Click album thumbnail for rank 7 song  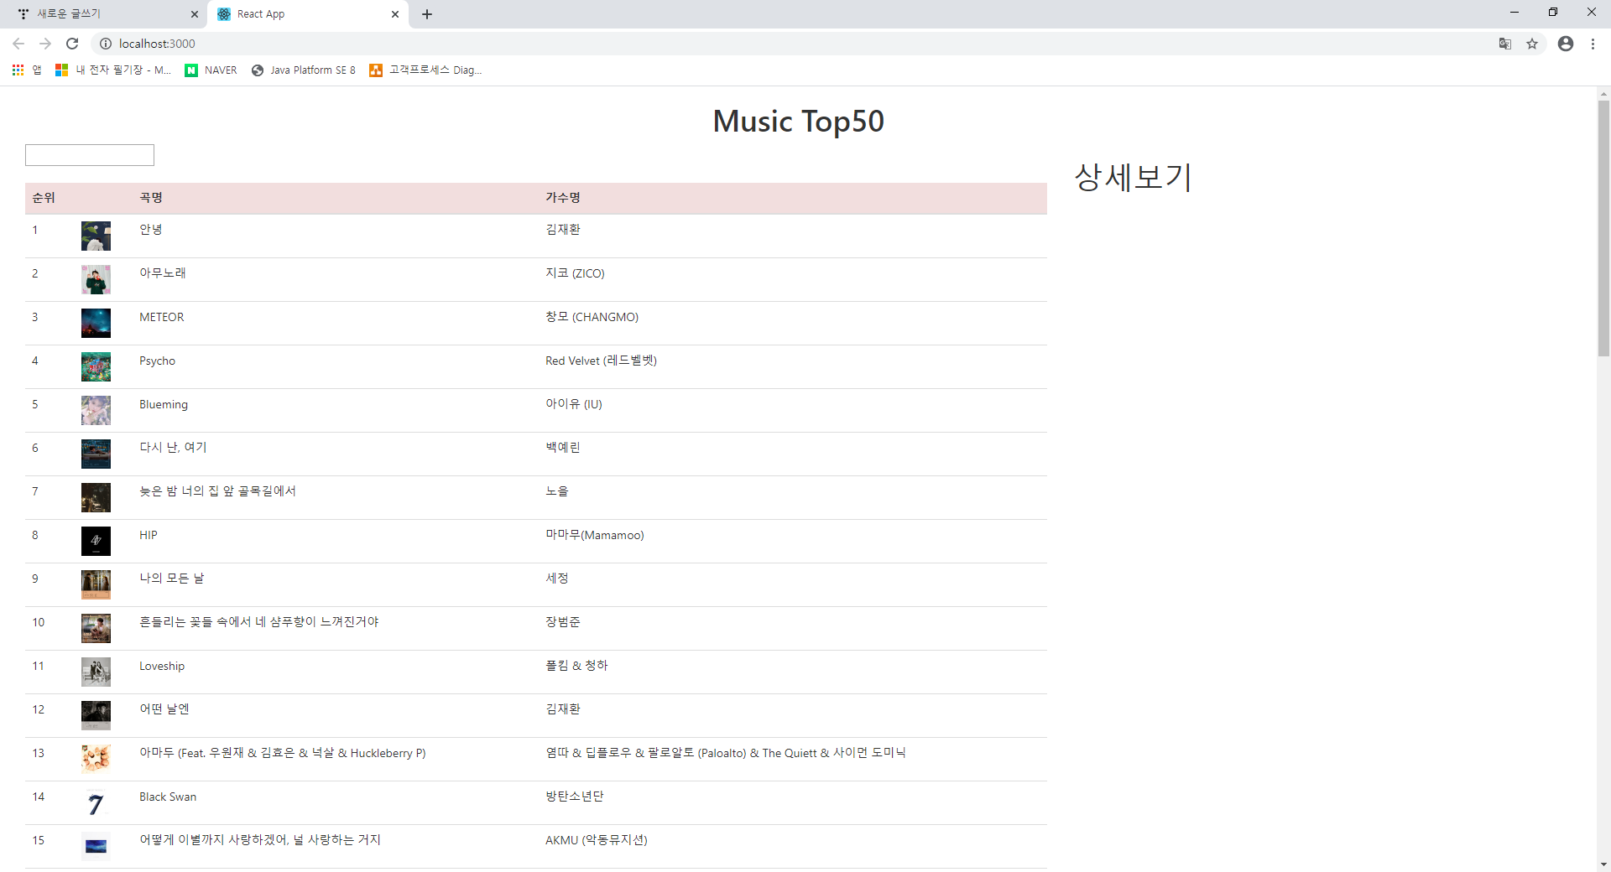pyautogui.click(x=96, y=498)
